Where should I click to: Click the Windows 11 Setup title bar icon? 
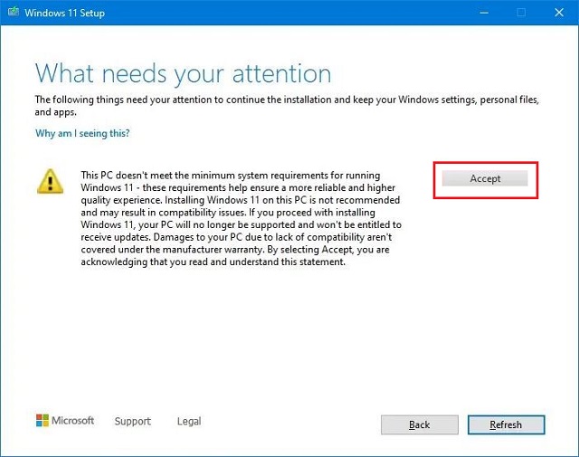[14, 12]
